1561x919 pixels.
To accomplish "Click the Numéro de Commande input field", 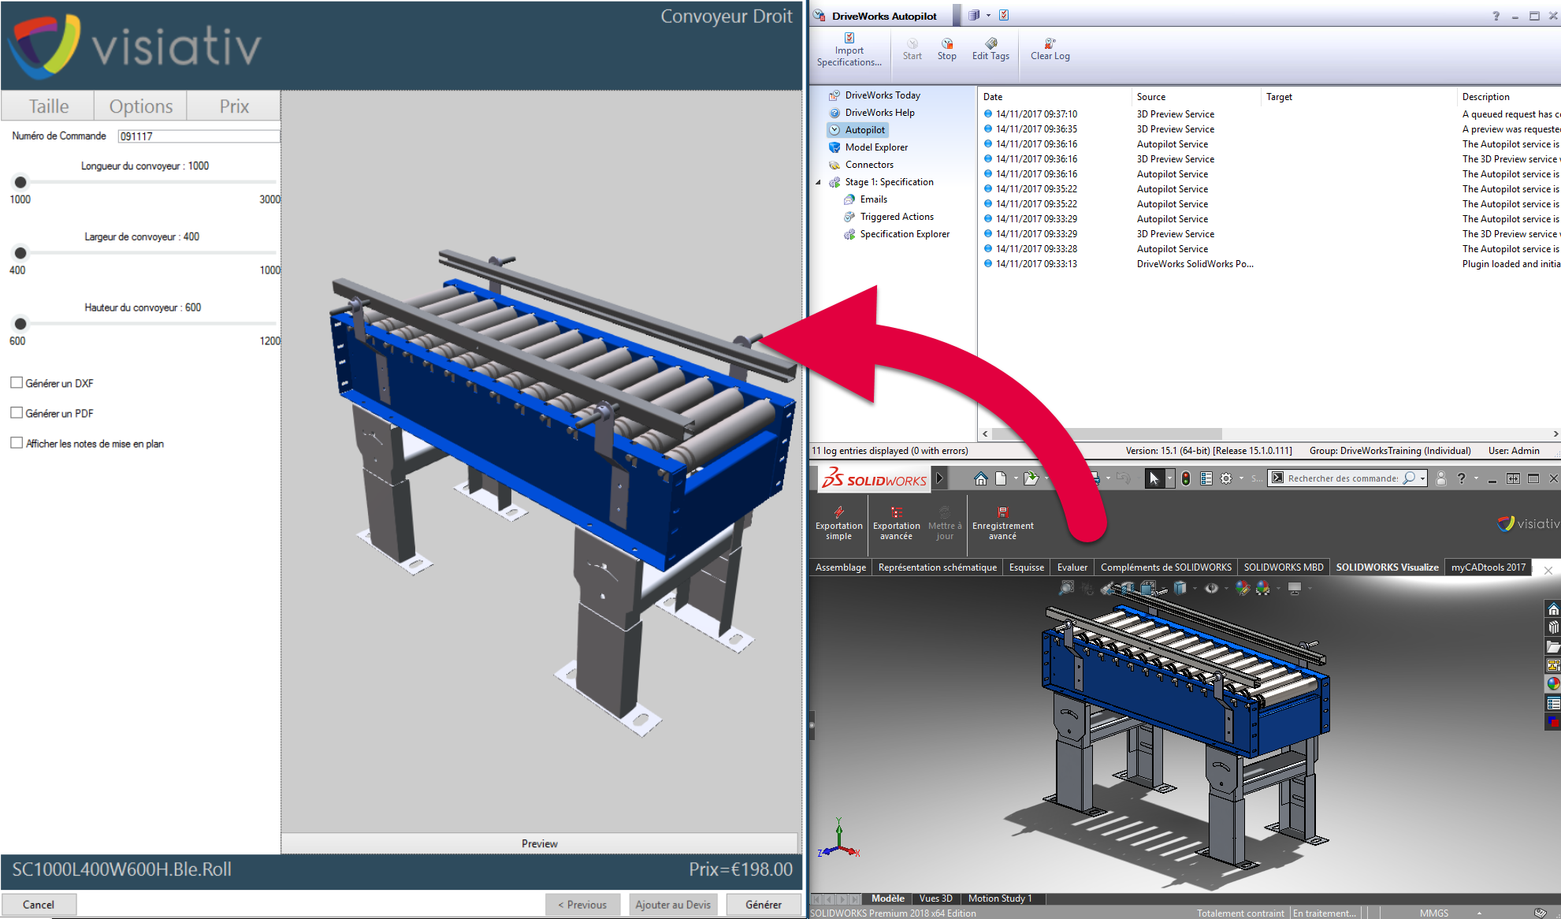I will point(199,136).
